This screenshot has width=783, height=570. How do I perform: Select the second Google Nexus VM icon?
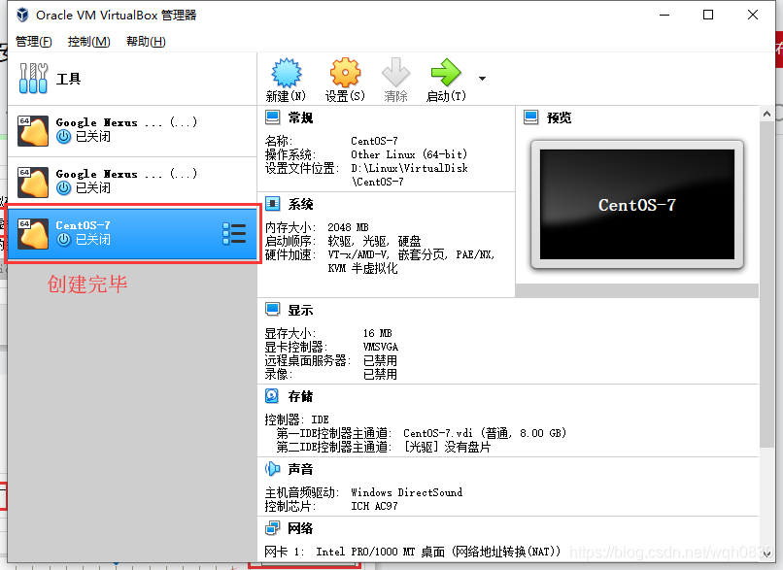pyautogui.click(x=33, y=183)
